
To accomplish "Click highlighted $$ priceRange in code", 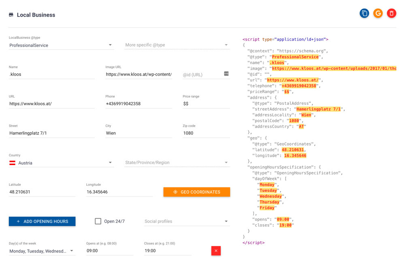I will click(286, 91).
